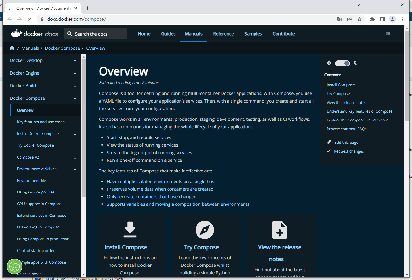Click the search magnifier icon
412x280 pixels.
click(x=70, y=33)
